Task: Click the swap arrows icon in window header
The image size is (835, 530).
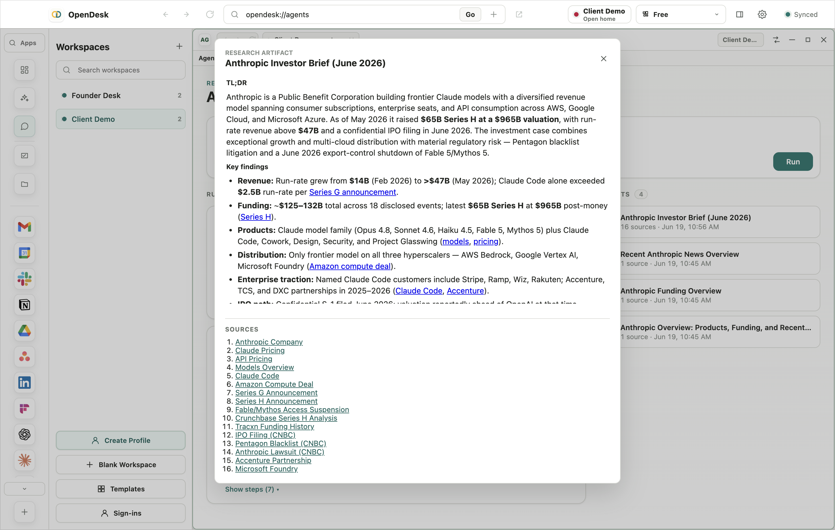Action: pos(776,40)
